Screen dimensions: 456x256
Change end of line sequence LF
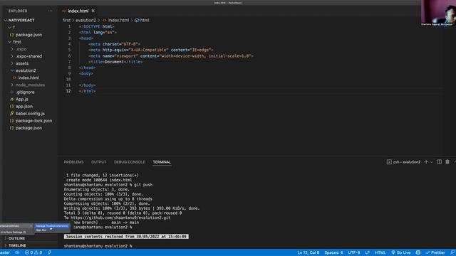tap(368, 252)
